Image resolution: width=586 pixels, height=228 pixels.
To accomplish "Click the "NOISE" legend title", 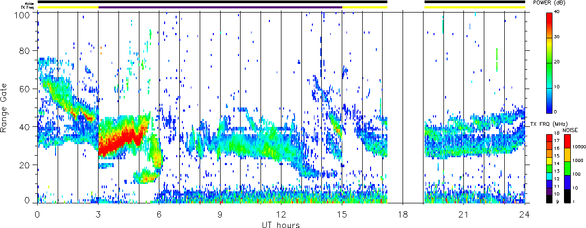I will tap(570, 130).
